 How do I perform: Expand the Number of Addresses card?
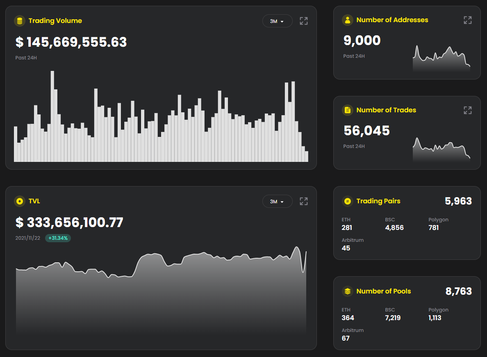coord(467,20)
